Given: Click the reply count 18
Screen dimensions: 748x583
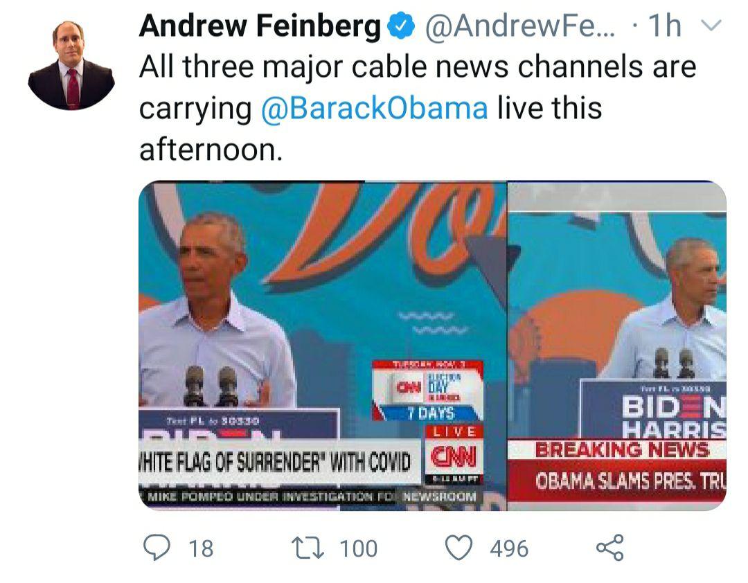Looking at the screenshot, I should point(201,549).
